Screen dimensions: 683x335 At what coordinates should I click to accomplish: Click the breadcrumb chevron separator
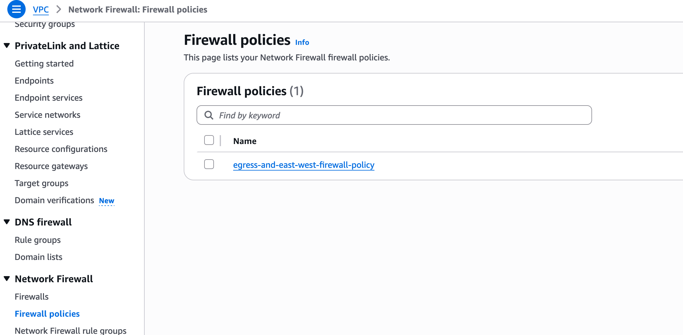pos(59,9)
